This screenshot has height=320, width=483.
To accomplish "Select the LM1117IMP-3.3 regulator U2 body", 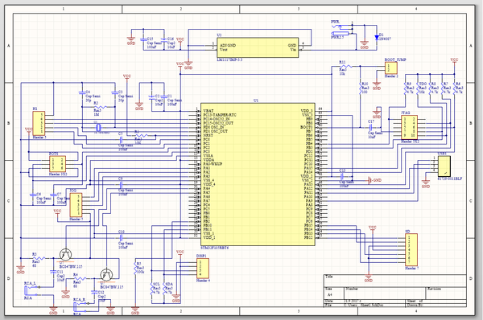I will click(258, 47).
